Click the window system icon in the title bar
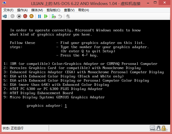This screenshot has height=134, width=172. 4,3
